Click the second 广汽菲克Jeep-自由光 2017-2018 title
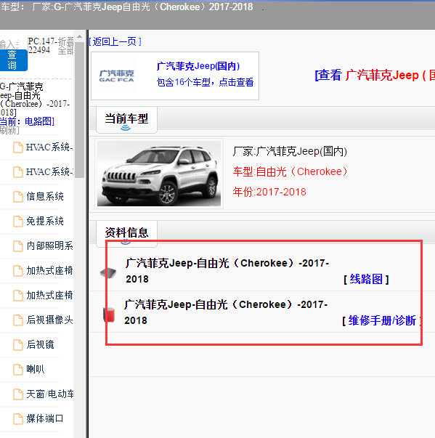 226,312
